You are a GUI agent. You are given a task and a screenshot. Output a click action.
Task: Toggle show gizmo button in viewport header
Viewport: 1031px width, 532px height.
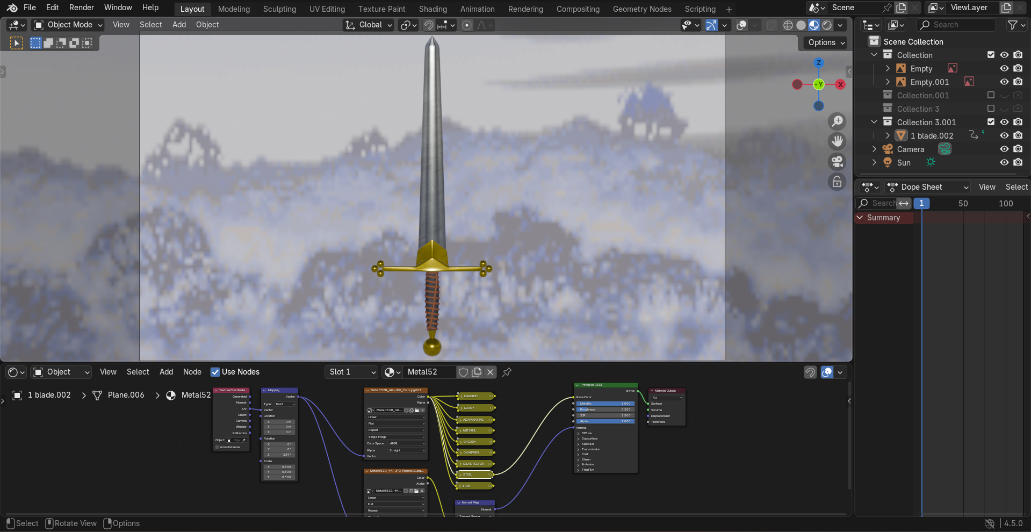(x=711, y=25)
